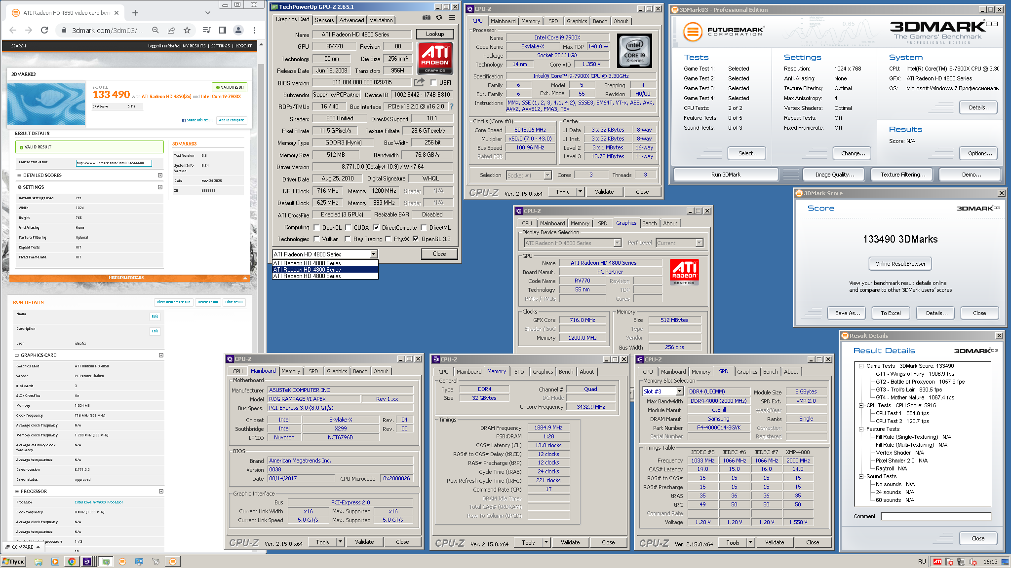The width and height of the screenshot is (1011, 568).
Task: Open Chrome profile avatar
Action: 238,30
